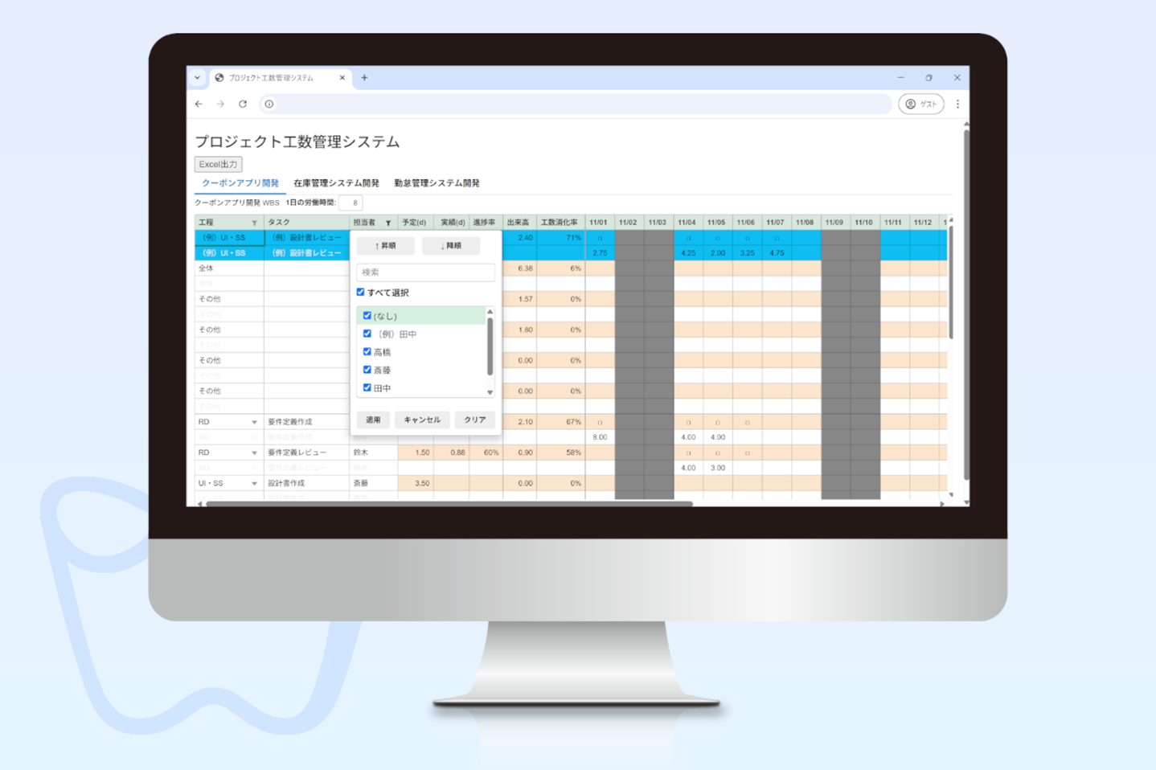Click the Excel出力 button
The width and height of the screenshot is (1156, 770).
[218, 164]
